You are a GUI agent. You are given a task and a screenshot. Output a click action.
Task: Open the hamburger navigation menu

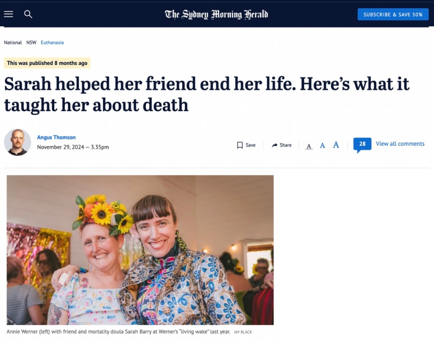point(8,14)
